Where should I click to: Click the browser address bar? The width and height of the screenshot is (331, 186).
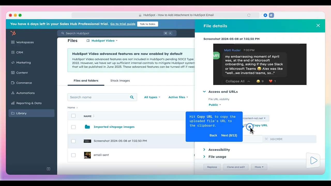click(165, 15)
